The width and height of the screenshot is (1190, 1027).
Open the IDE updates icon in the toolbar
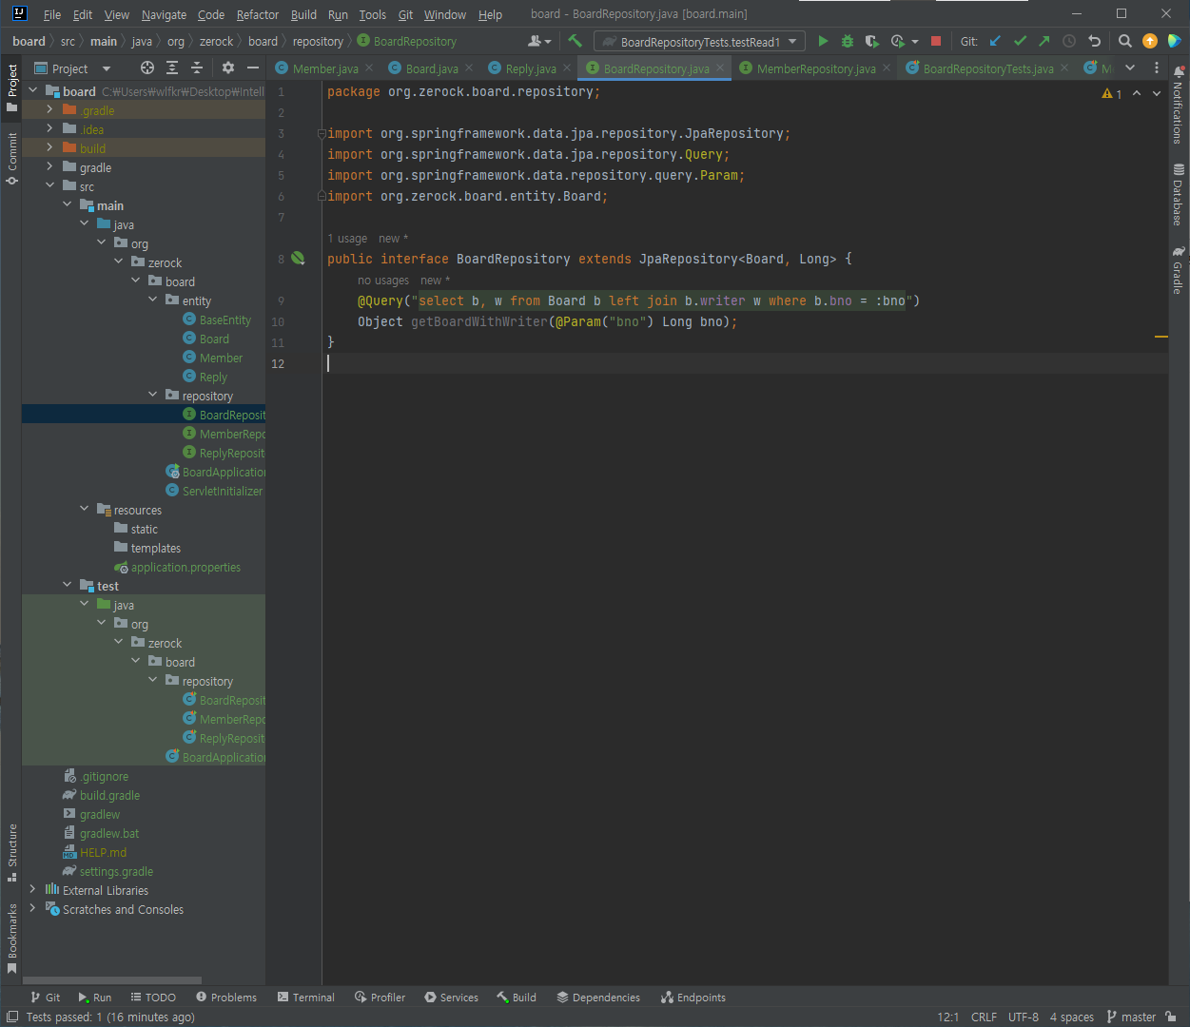coord(1150,41)
